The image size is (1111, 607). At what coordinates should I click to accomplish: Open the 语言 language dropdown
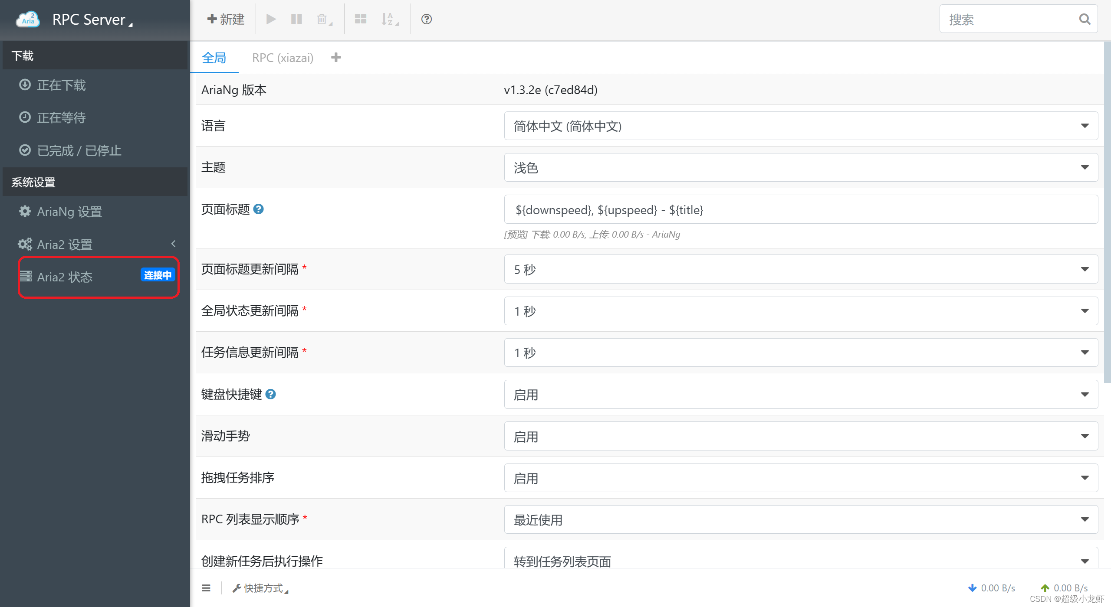point(801,126)
